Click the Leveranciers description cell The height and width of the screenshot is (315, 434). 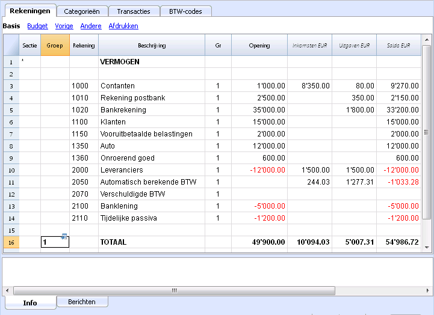click(x=152, y=170)
